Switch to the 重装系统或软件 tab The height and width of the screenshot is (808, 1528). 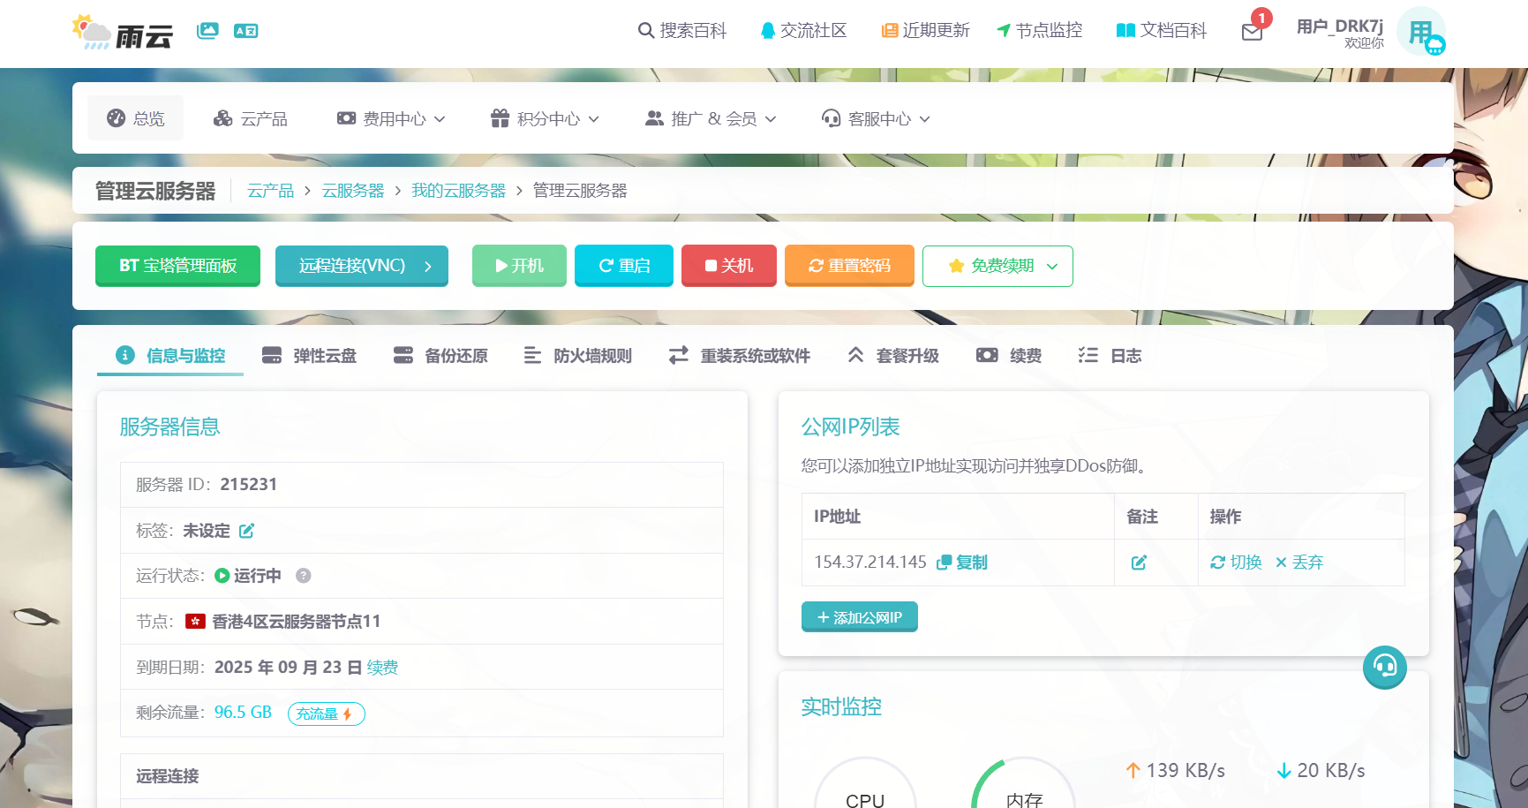pos(740,355)
